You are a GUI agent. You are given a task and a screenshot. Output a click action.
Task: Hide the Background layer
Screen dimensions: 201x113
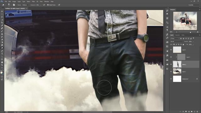tap(171, 79)
